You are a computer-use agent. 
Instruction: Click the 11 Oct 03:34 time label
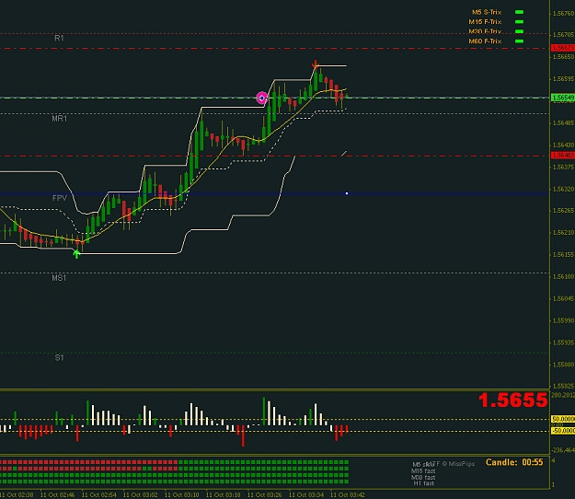tap(306, 495)
